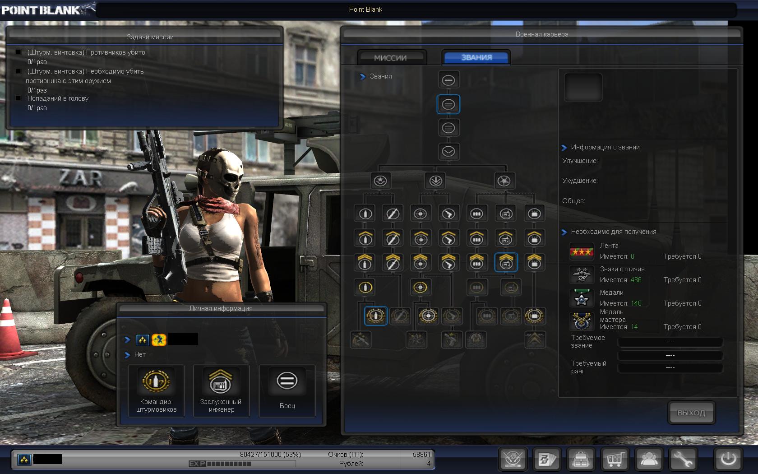Select the basic radio rank icon
This screenshot has width=758, height=474.
[x=506, y=214]
